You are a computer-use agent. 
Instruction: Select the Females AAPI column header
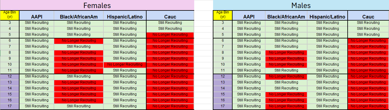[37, 16]
